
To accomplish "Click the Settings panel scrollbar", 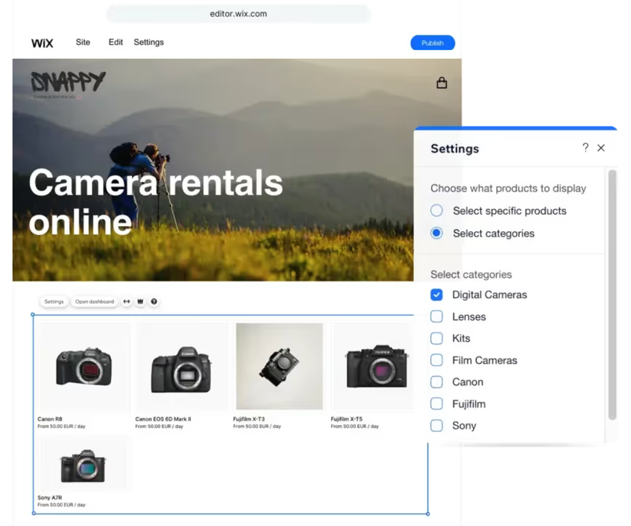I will point(612,295).
